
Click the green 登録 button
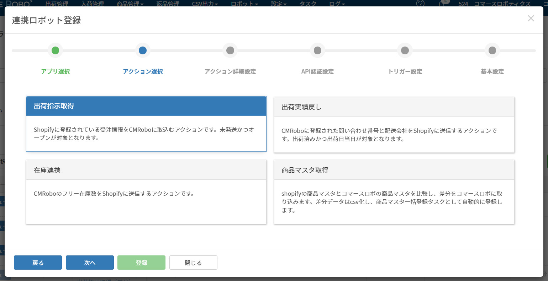tap(142, 263)
